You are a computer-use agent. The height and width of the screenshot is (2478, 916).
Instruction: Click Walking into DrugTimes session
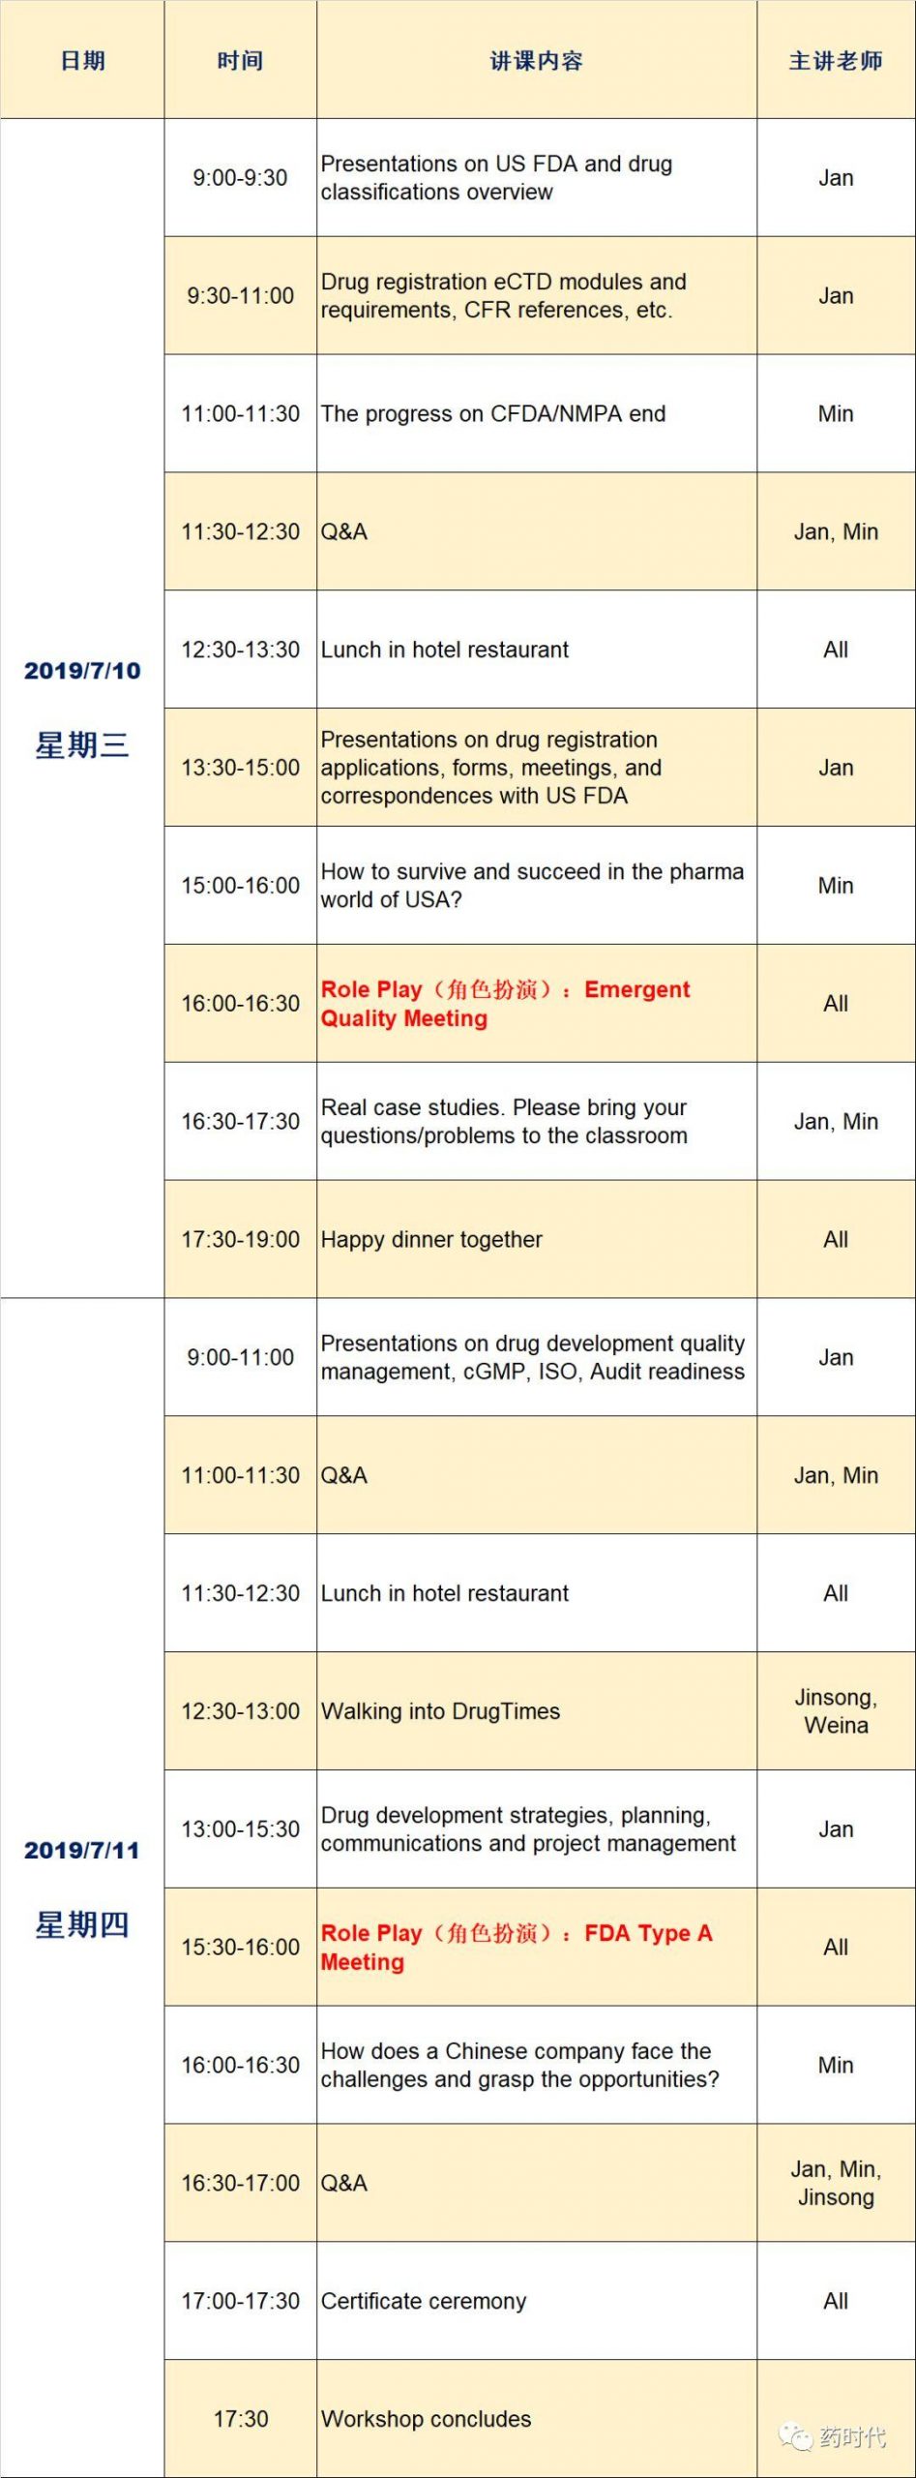440,1711
